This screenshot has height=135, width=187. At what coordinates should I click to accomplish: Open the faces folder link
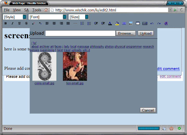(58, 47)
